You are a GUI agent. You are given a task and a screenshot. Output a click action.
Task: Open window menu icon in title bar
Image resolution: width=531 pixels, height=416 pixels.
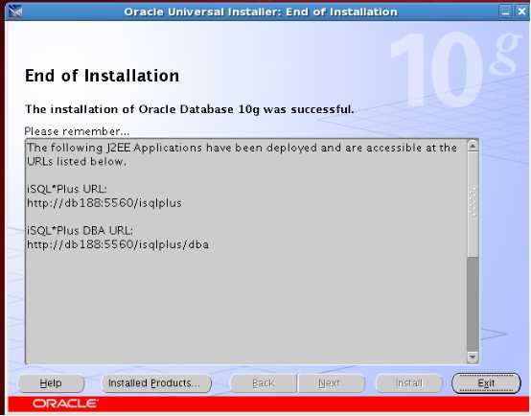pyautogui.click(x=15, y=12)
